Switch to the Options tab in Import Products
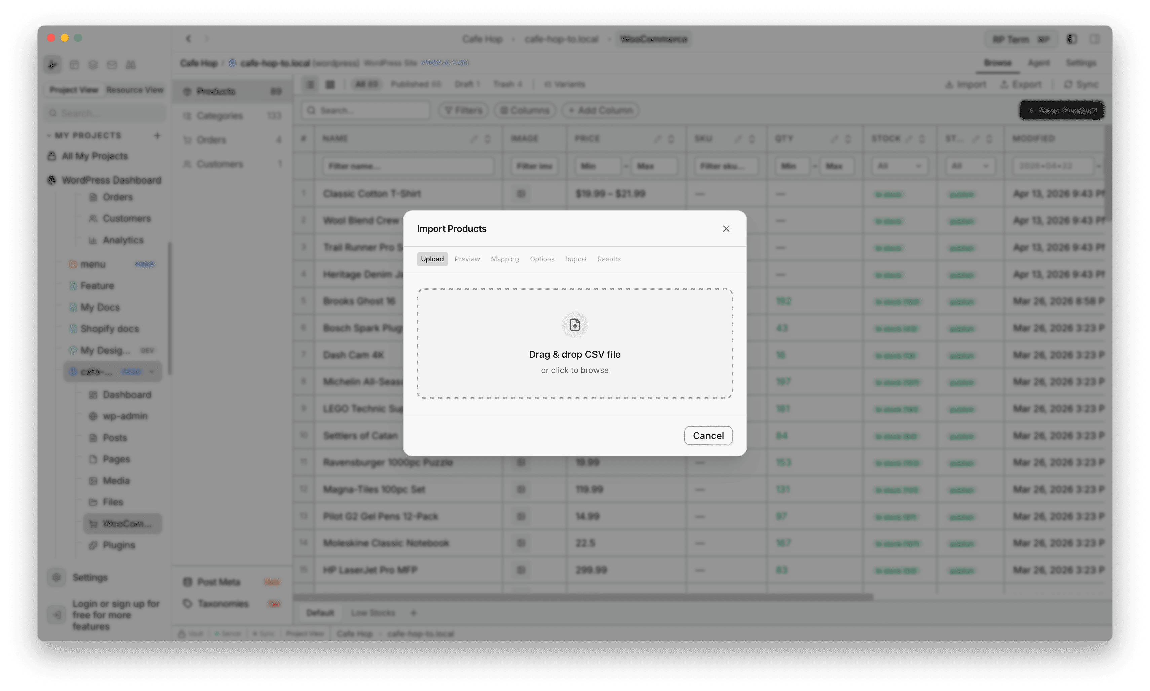Screen dimensions: 1150x691 [x=542, y=259]
